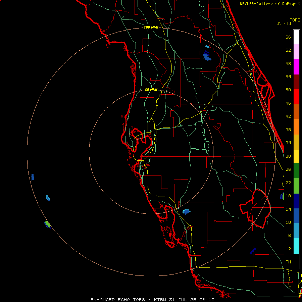
Task: Select the navy legend block beside 14
Action: (x=296, y=201)
